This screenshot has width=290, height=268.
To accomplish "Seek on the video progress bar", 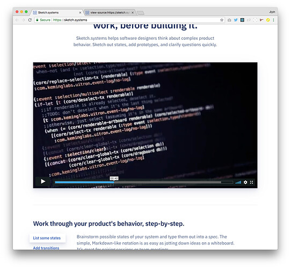I will click(144, 182).
